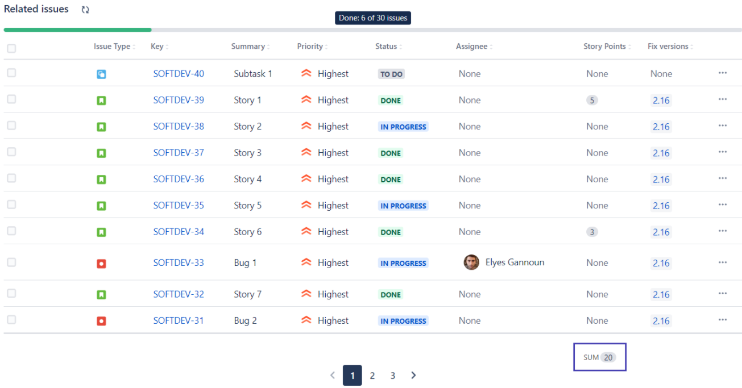The width and height of the screenshot is (742, 388).
Task: Click the sort arrows on the Status column
Action: [400, 47]
